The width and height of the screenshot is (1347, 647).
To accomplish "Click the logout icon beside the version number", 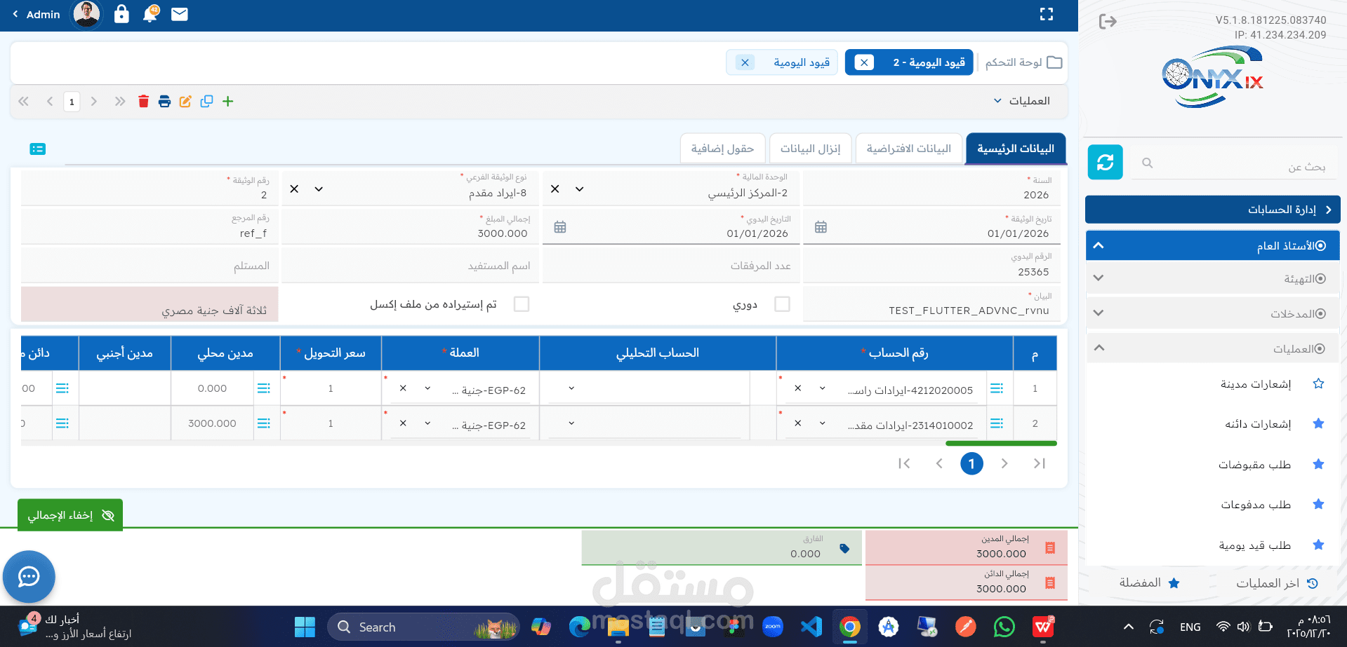I will 1108,22.
